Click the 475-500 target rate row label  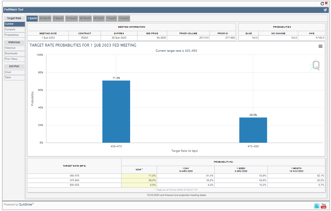74,180
